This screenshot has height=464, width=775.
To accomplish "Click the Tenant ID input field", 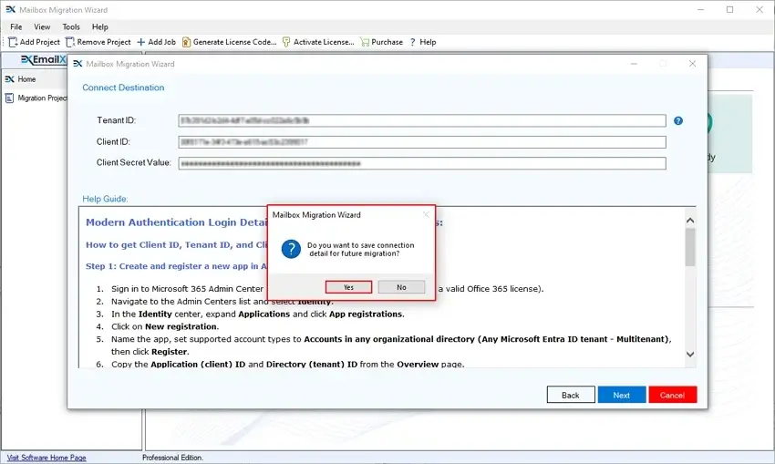I will coord(421,120).
